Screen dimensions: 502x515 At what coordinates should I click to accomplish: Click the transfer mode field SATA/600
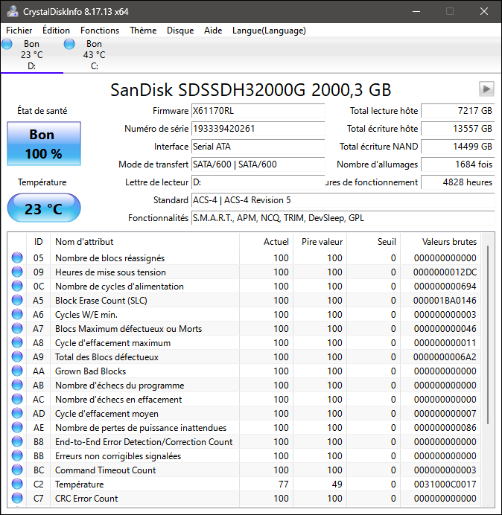[x=258, y=164]
